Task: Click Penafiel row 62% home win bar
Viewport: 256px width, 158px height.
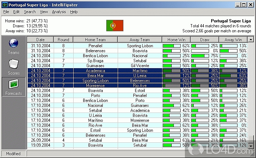Action: pyautogui.click(x=172, y=46)
